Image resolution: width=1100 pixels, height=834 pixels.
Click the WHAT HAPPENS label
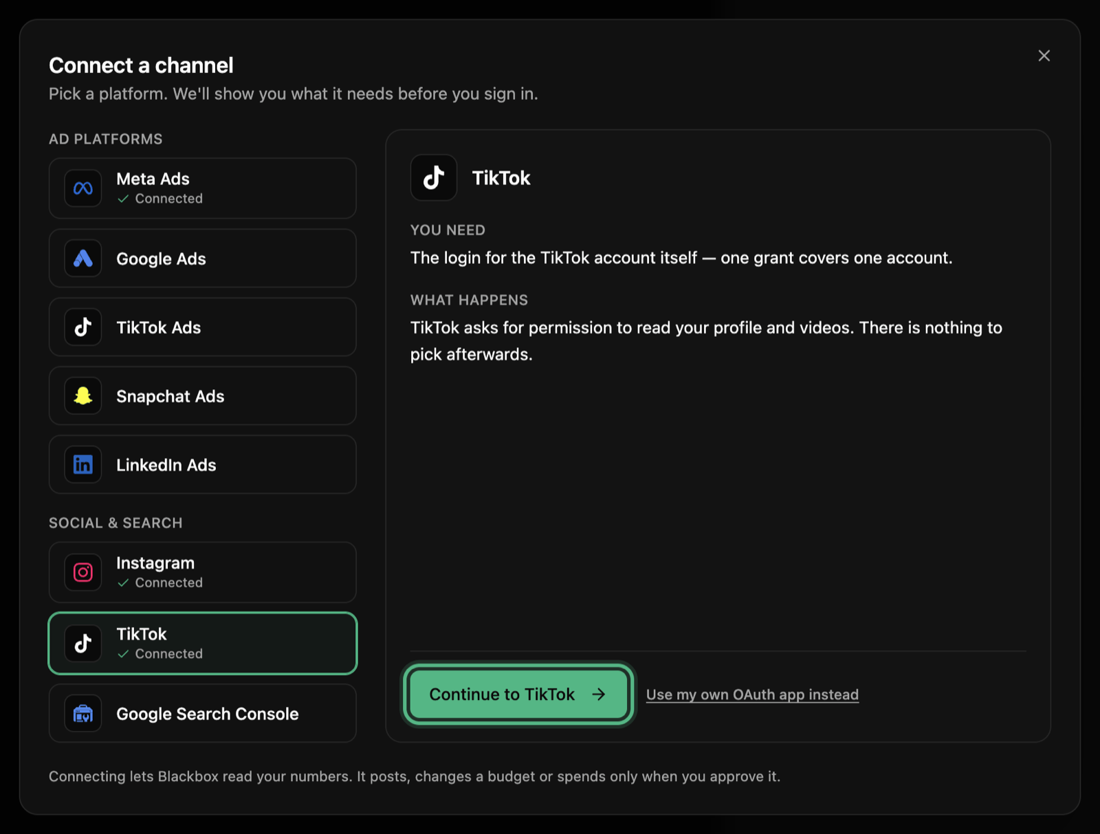(x=469, y=300)
